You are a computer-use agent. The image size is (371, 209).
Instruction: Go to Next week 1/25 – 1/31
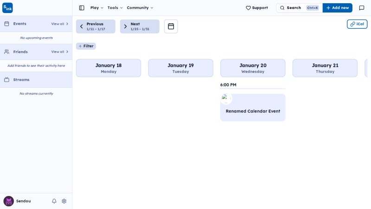(x=140, y=26)
